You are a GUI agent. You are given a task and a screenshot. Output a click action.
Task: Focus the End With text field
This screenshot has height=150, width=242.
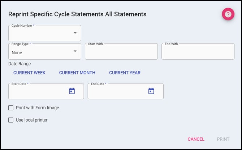[198, 53]
